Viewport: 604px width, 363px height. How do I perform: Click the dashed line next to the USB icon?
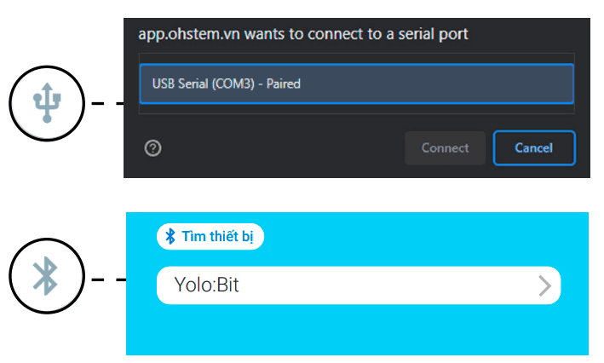coord(107,104)
